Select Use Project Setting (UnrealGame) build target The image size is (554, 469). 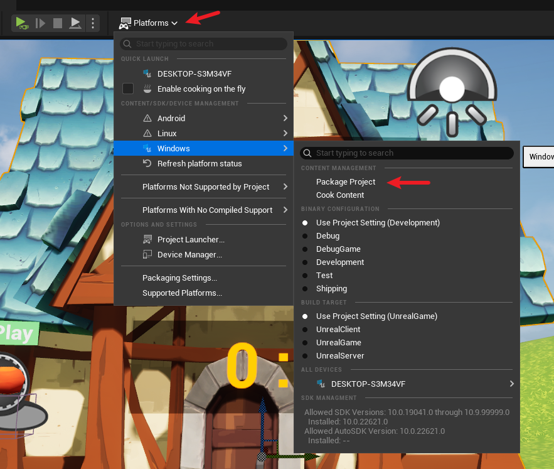pos(407,316)
